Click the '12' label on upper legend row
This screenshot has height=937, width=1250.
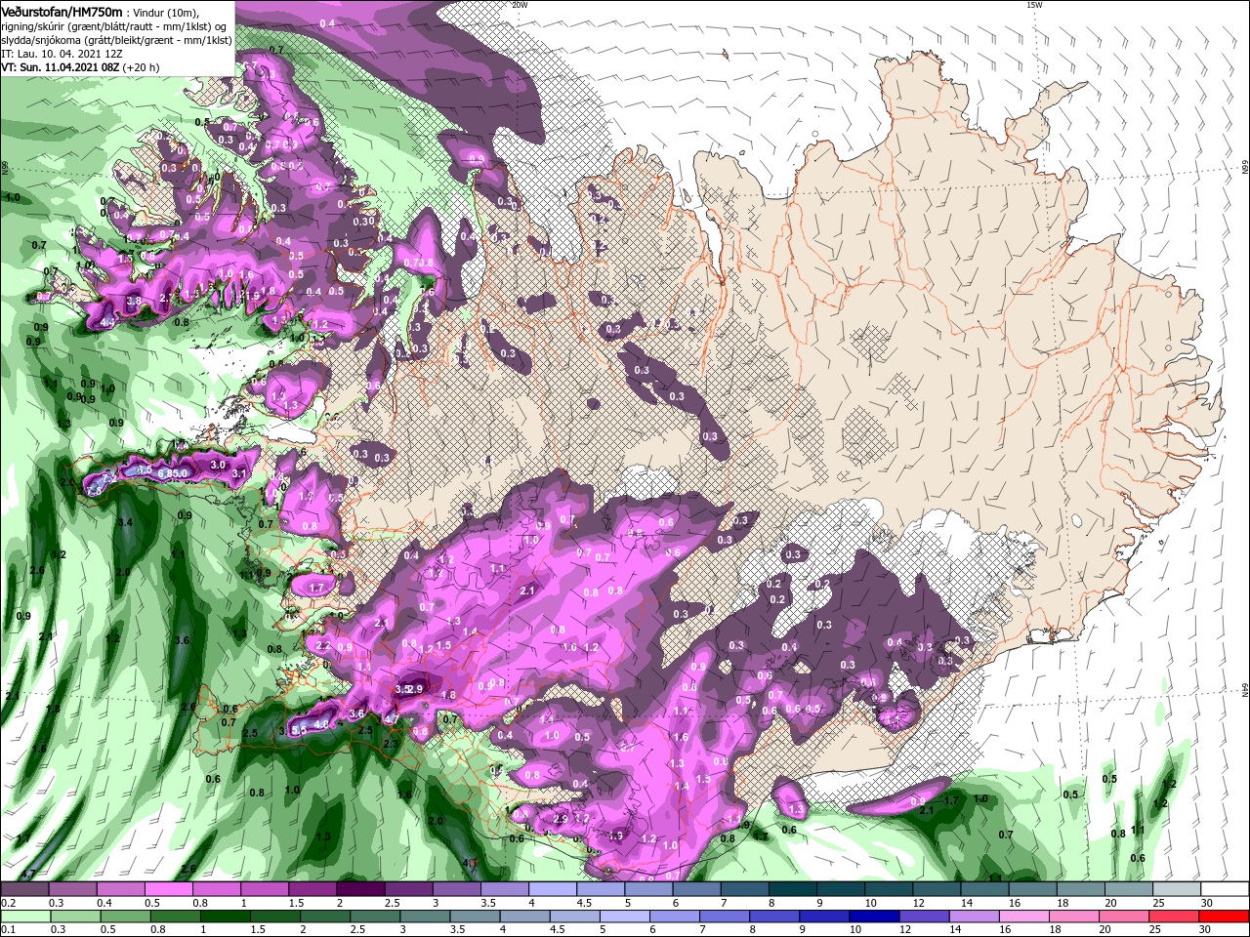coord(920,903)
